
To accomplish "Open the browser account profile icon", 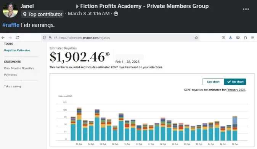I will click(238, 38).
